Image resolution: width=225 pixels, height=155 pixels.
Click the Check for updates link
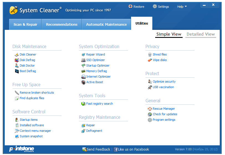pyautogui.click(x=165, y=114)
